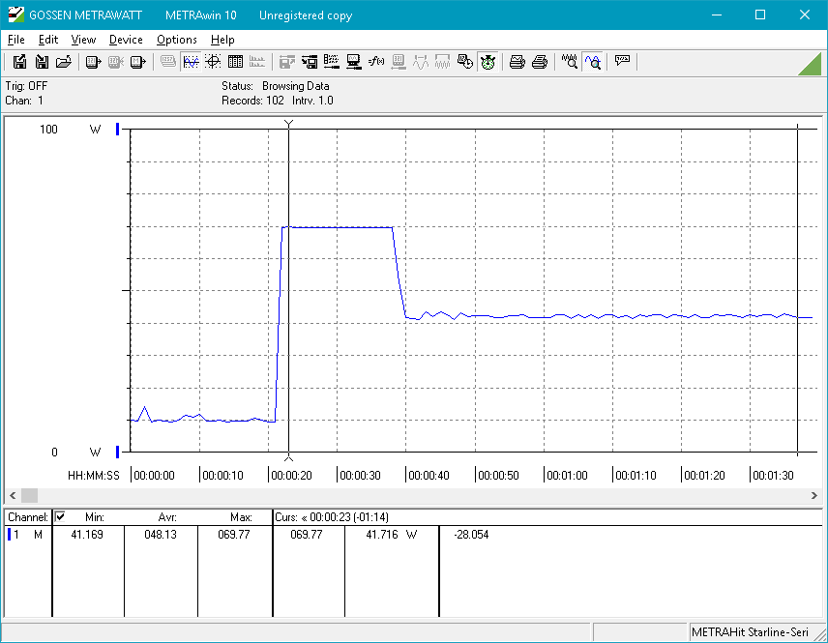Click the blue 100 W upper scale marker

coord(118,129)
